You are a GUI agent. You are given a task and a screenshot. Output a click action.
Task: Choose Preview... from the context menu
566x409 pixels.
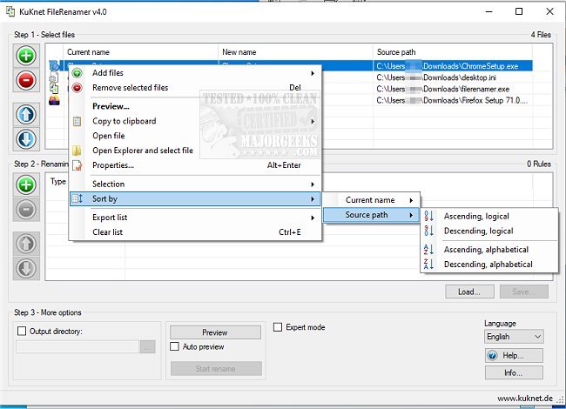coord(195,106)
